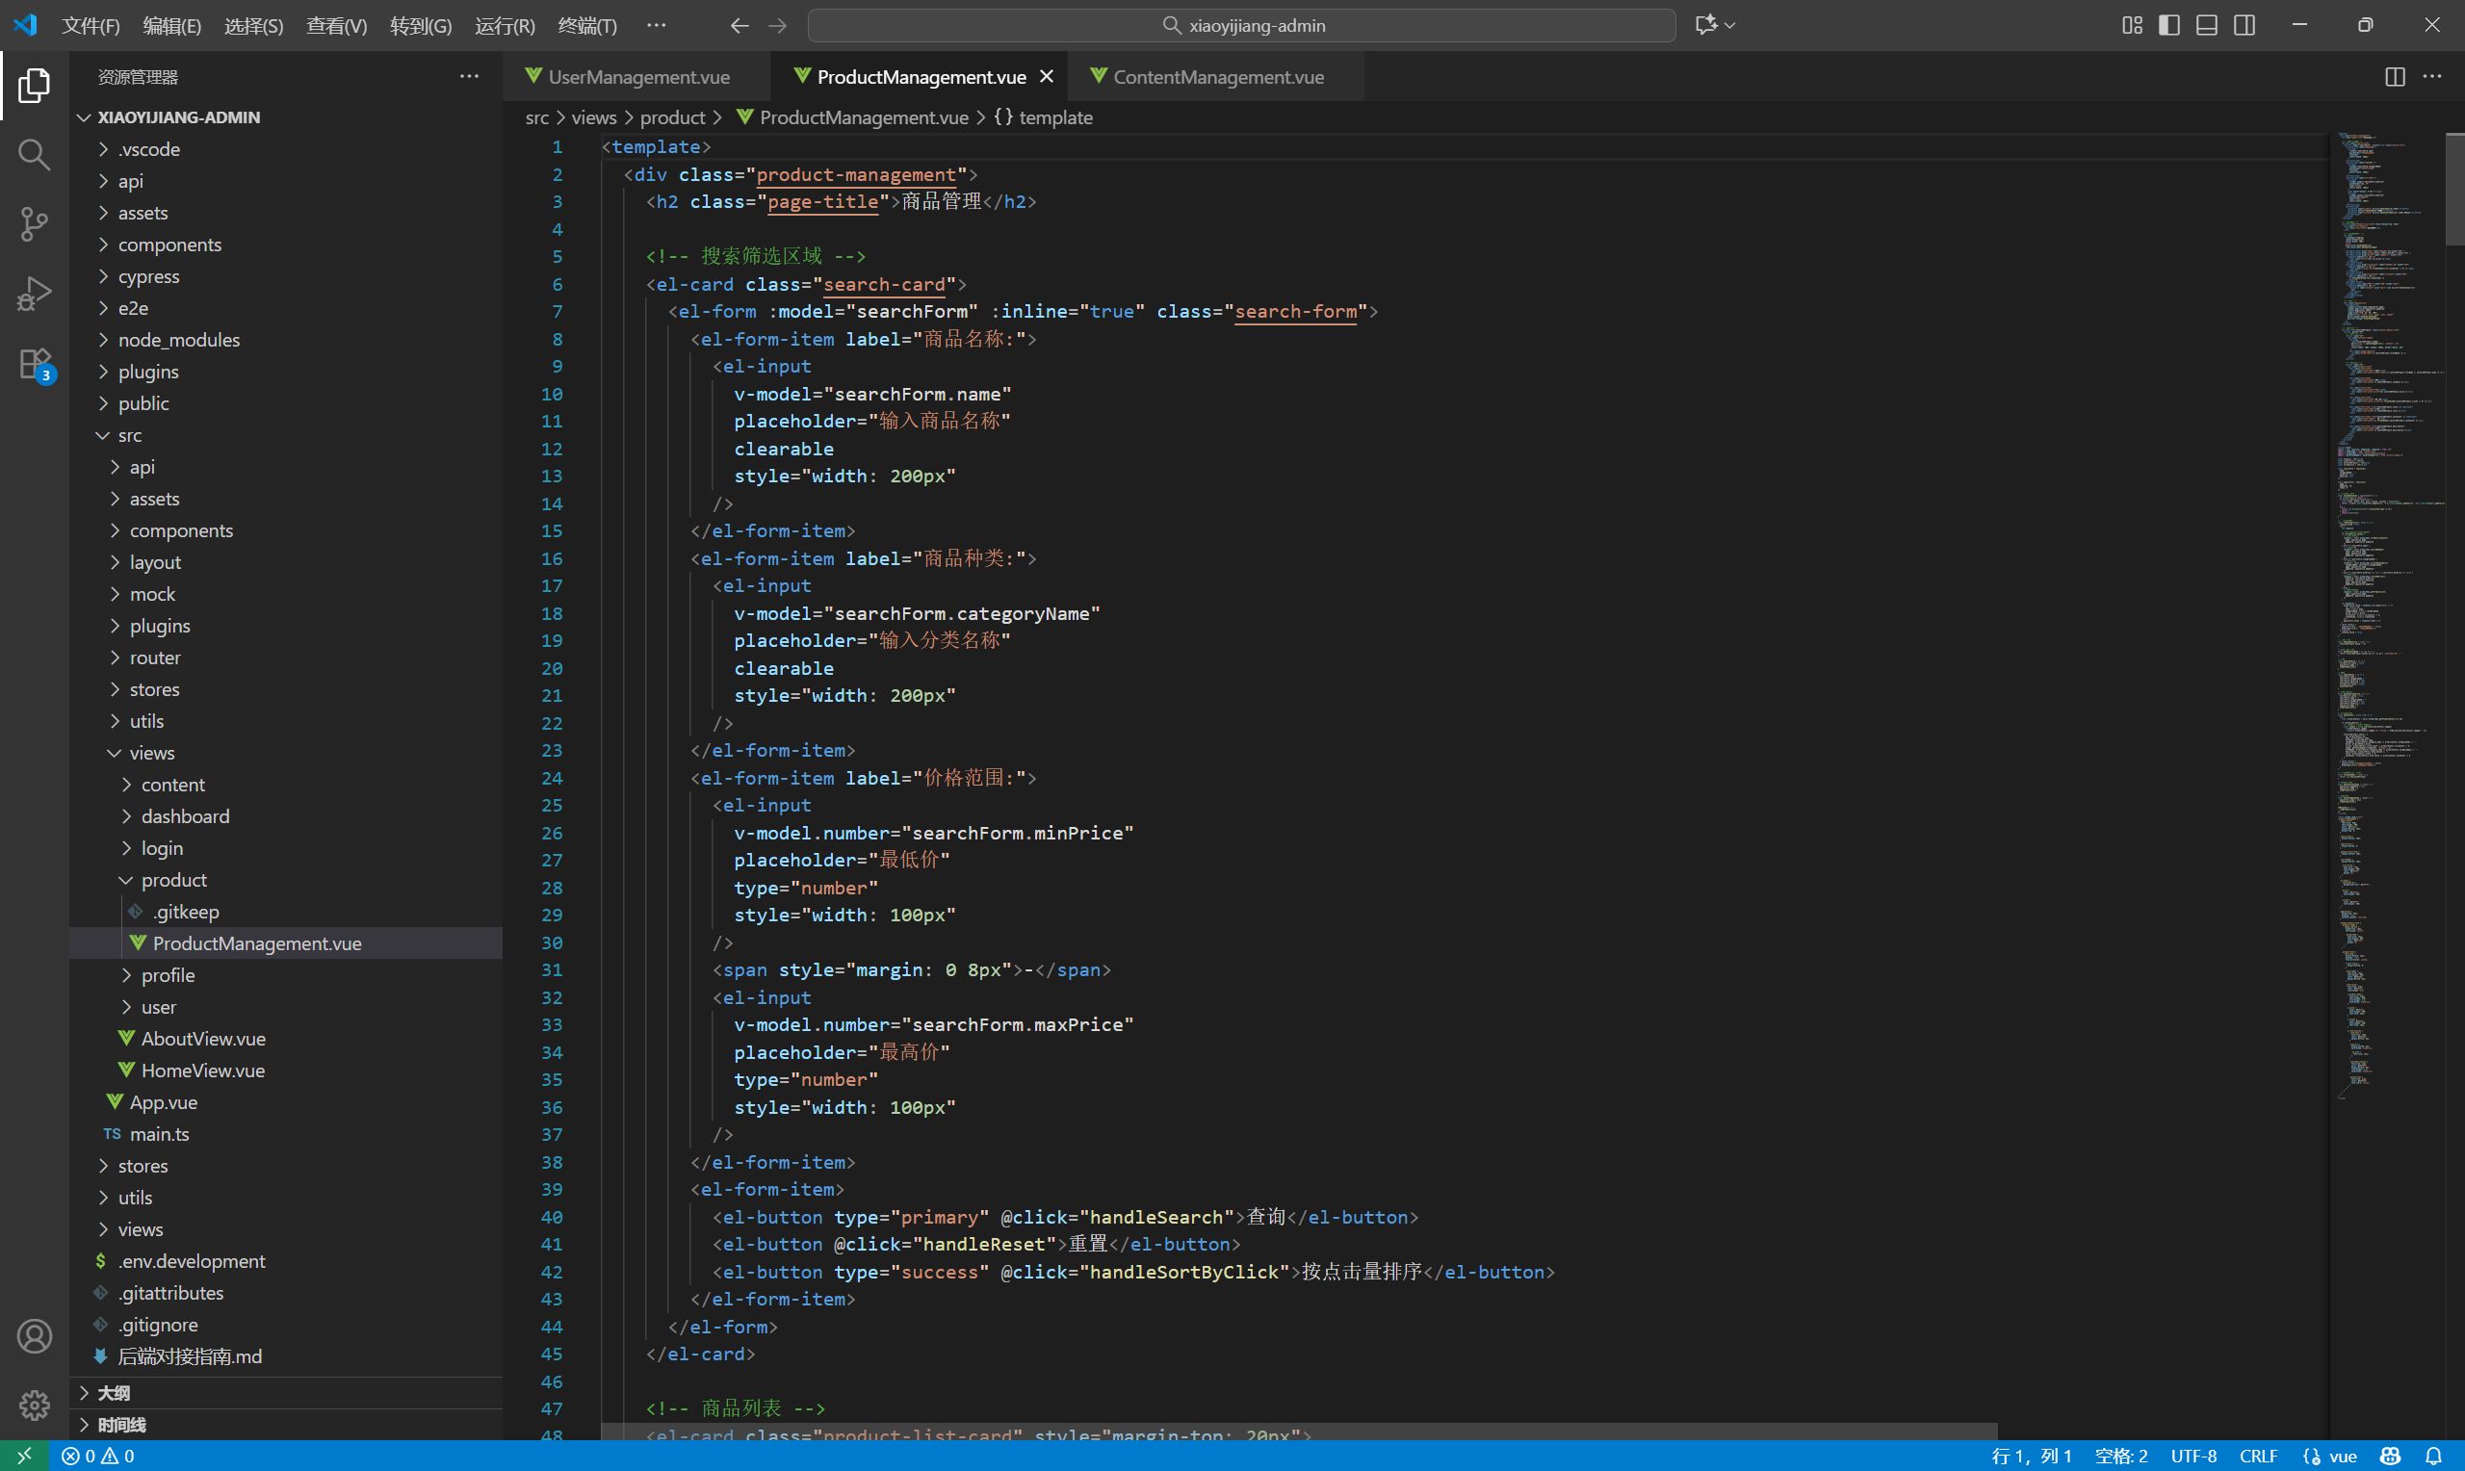Toggle primary side bar visibility
This screenshot has width=2465, height=1471.
2168,25
